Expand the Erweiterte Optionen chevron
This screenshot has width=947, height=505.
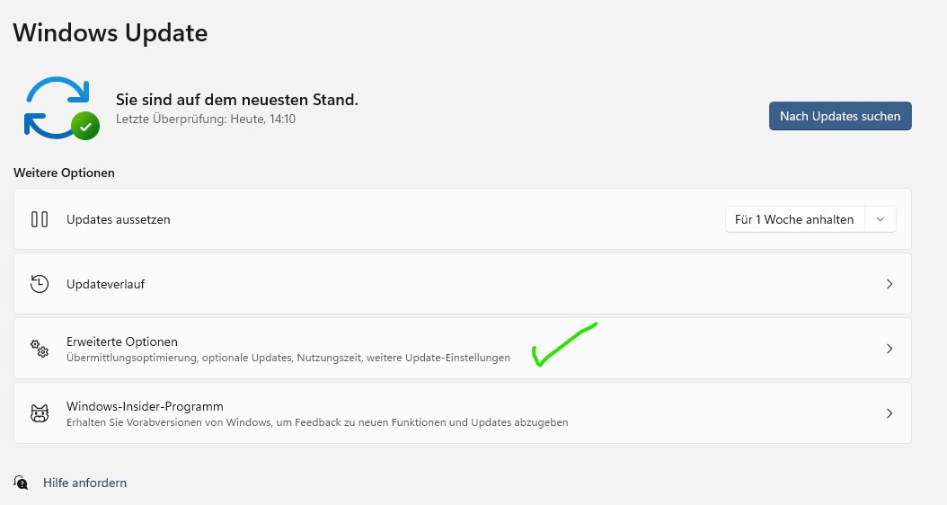(889, 349)
